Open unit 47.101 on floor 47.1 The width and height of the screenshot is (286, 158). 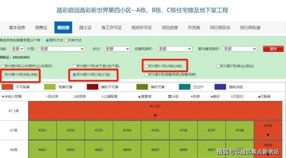tap(155, 111)
